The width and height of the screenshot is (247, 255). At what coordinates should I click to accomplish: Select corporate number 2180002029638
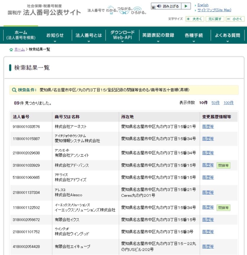(26, 153)
